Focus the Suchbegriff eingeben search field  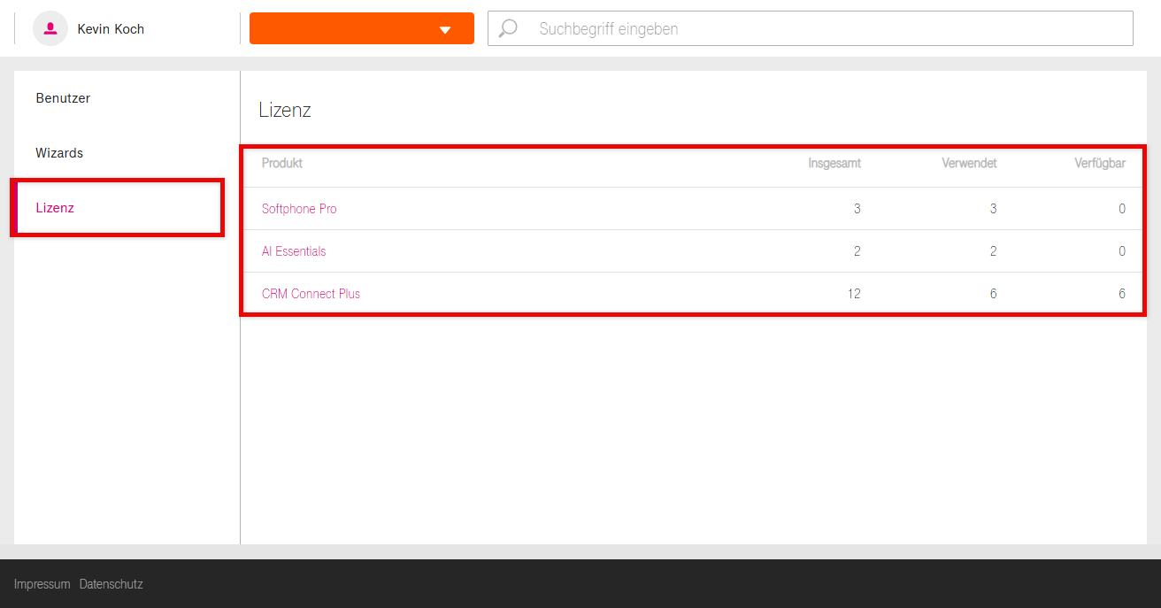[x=823, y=28]
